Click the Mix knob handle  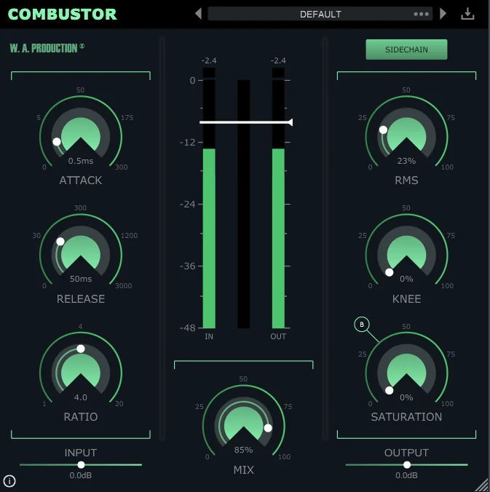click(x=268, y=428)
